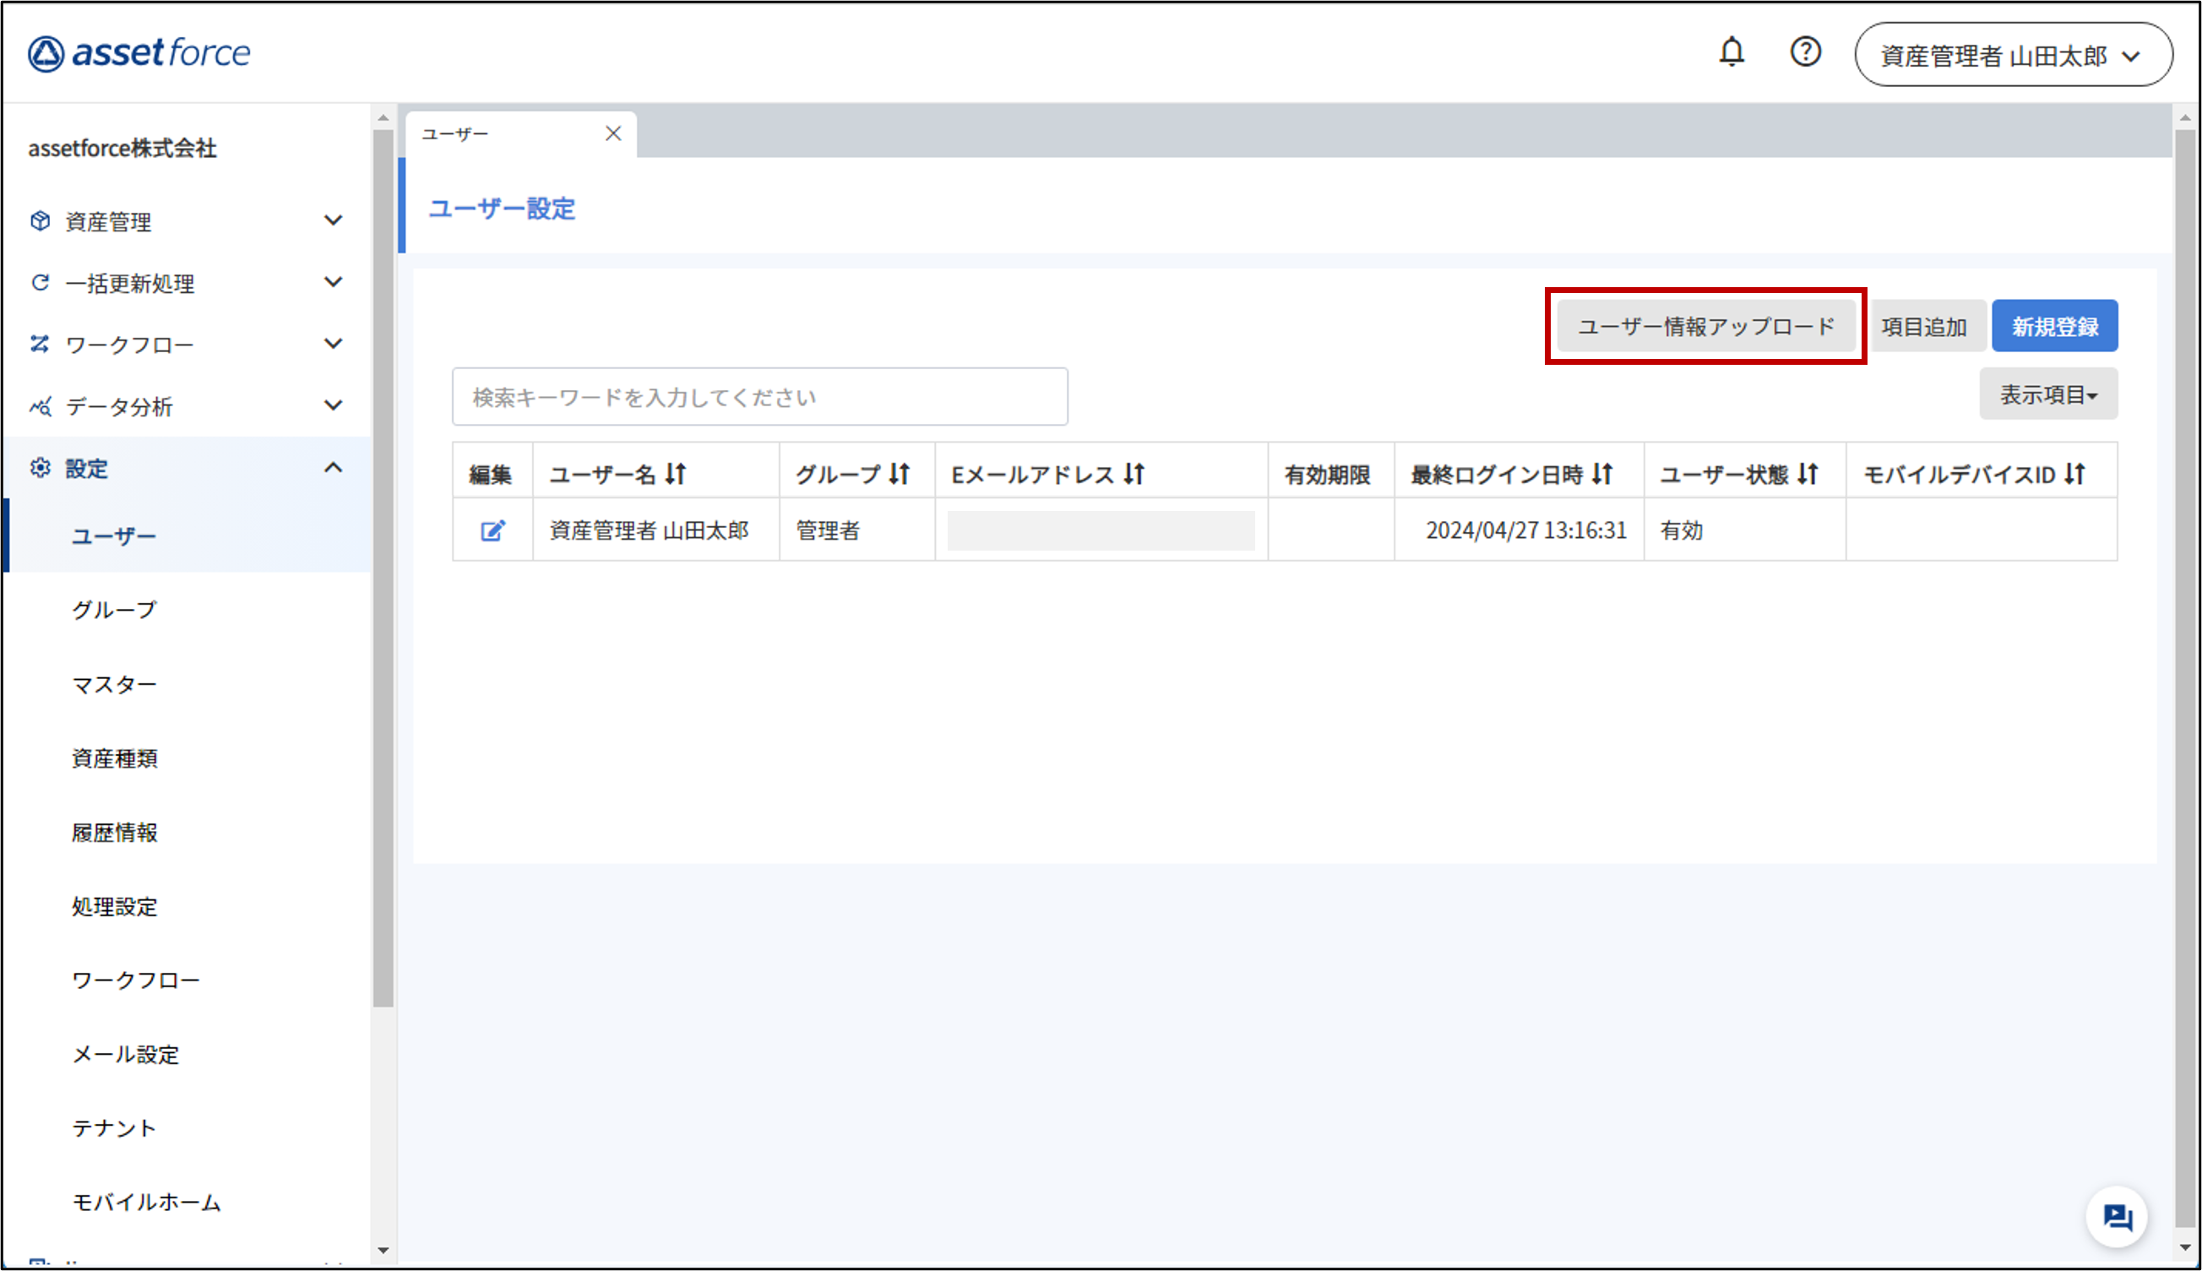This screenshot has height=1271, width=2202.
Task: Sort by ユーザー状態 using its sort arrows
Action: [x=1808, y=474]
